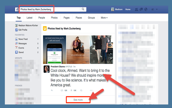Switch to the Photos tab

point(54,18)
